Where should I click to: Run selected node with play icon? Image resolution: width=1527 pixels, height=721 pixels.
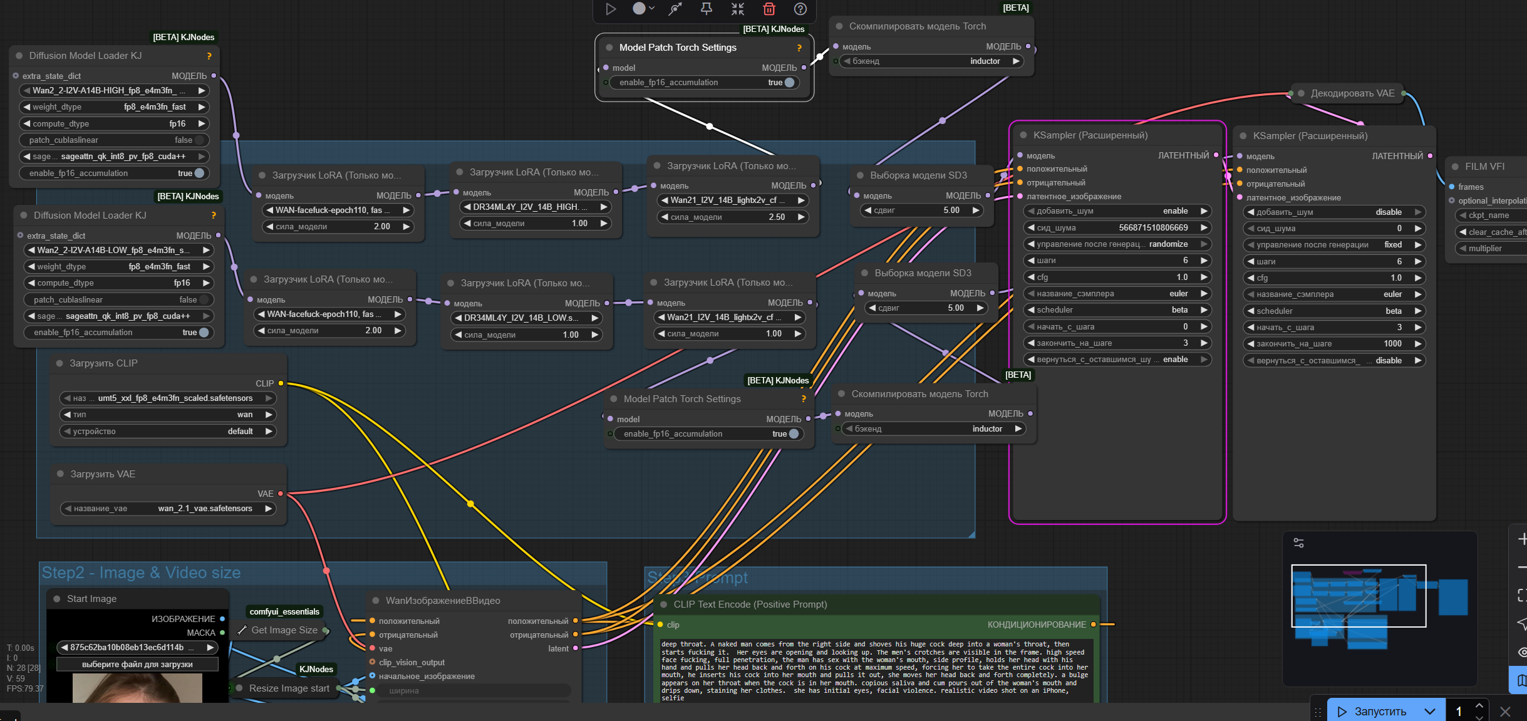[611, 9]
